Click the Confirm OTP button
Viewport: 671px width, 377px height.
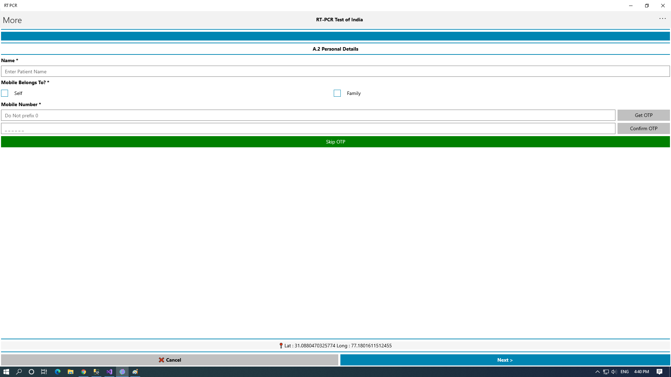643,128
